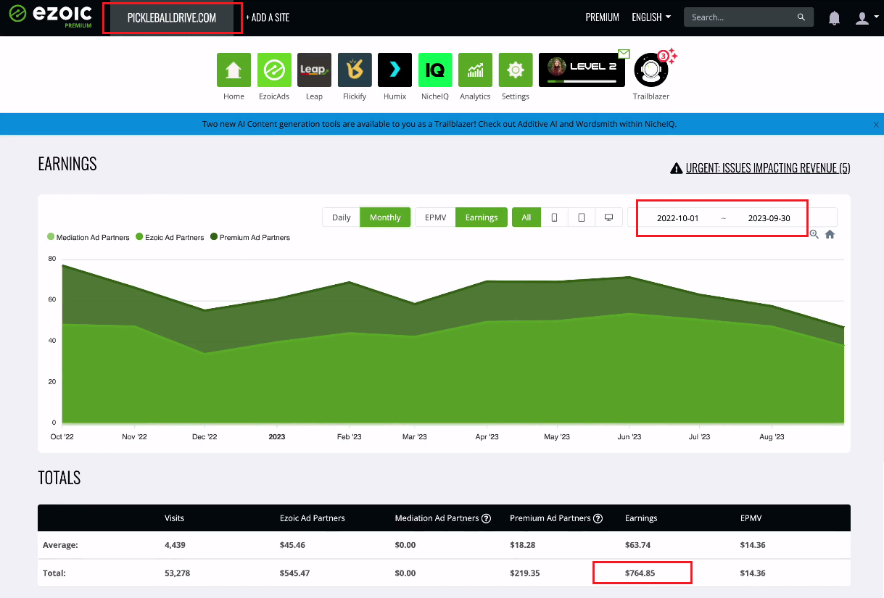This screenshot has height=598, width=884.
Task: Click the chart zoom magnifier icon
Action: [x=814, y=234]
